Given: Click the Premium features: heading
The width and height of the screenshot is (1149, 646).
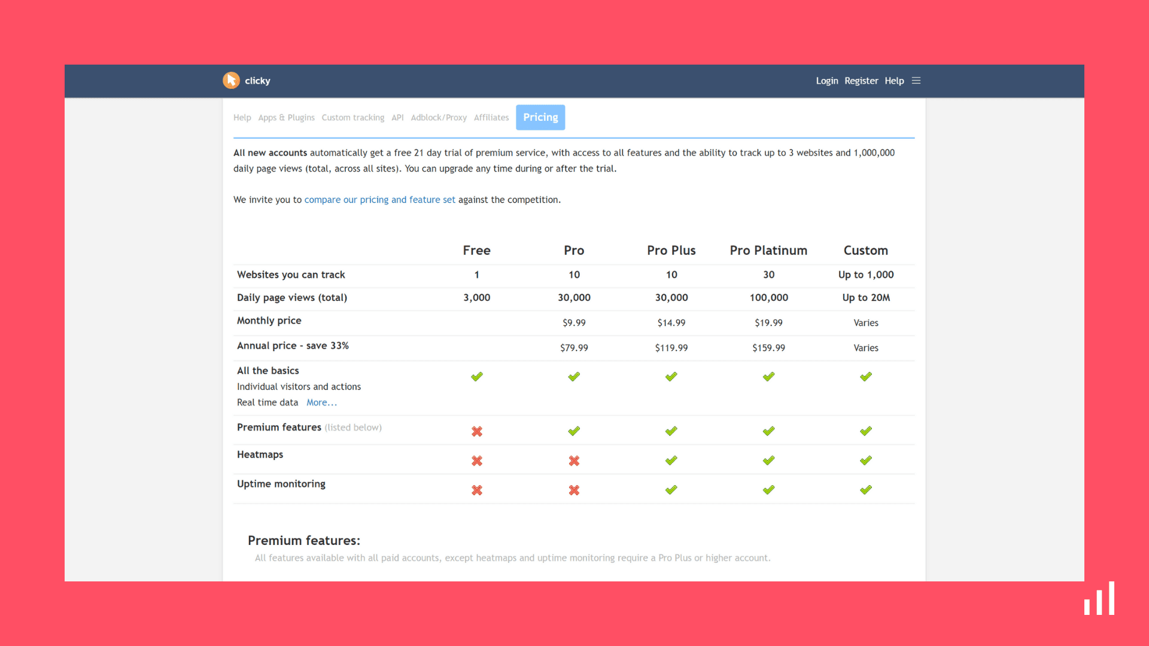Looking at the screenshot, I should (x=304, y=541).
